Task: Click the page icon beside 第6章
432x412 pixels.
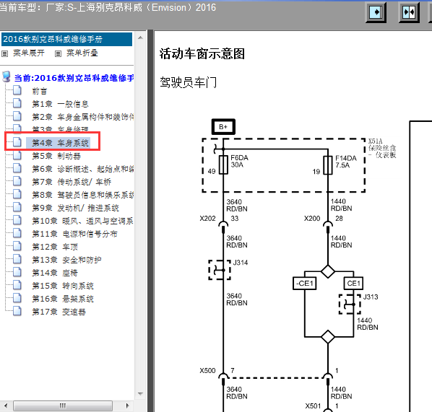Action: [17, 168]
